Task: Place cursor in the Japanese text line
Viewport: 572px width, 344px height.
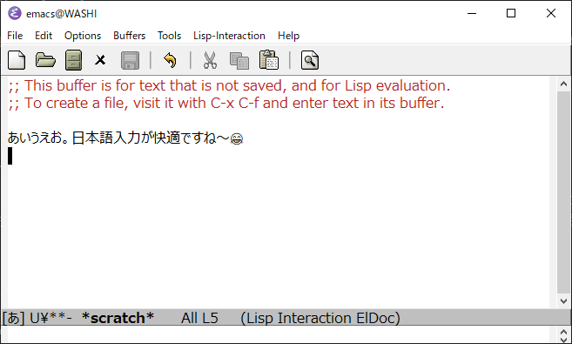Action: click(x=125, y=138)
